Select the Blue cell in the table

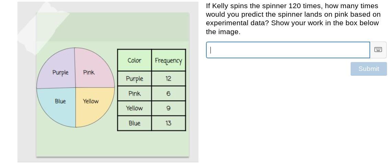(x=134, y=123)
